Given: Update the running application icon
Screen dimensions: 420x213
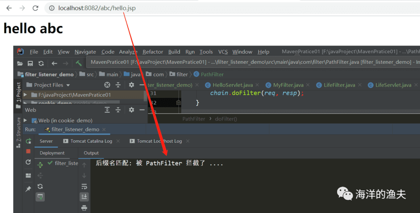Looking at the screenshot, I should [28, 162].
